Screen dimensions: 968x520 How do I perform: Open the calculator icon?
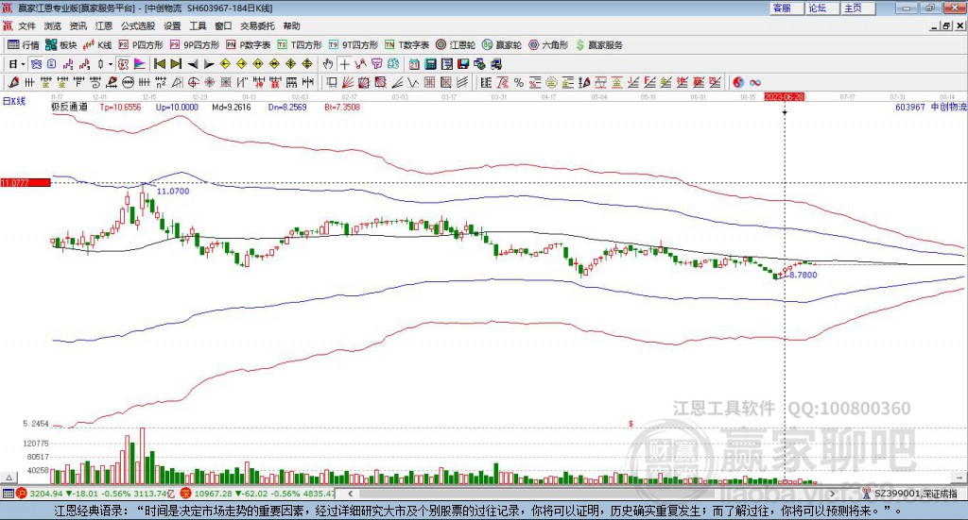pos(431,64)
